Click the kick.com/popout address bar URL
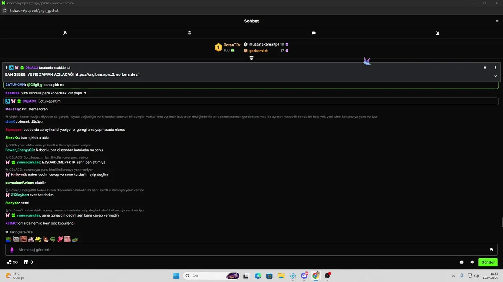Viewport: 503px width, 282px height. [x=34, y=11]
